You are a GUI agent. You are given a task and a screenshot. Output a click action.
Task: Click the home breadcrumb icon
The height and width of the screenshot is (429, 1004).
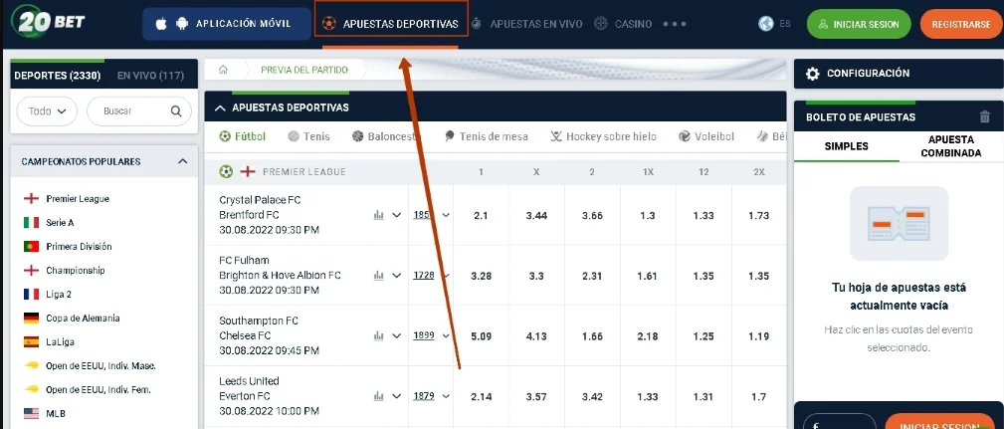[x=223, y=70]
